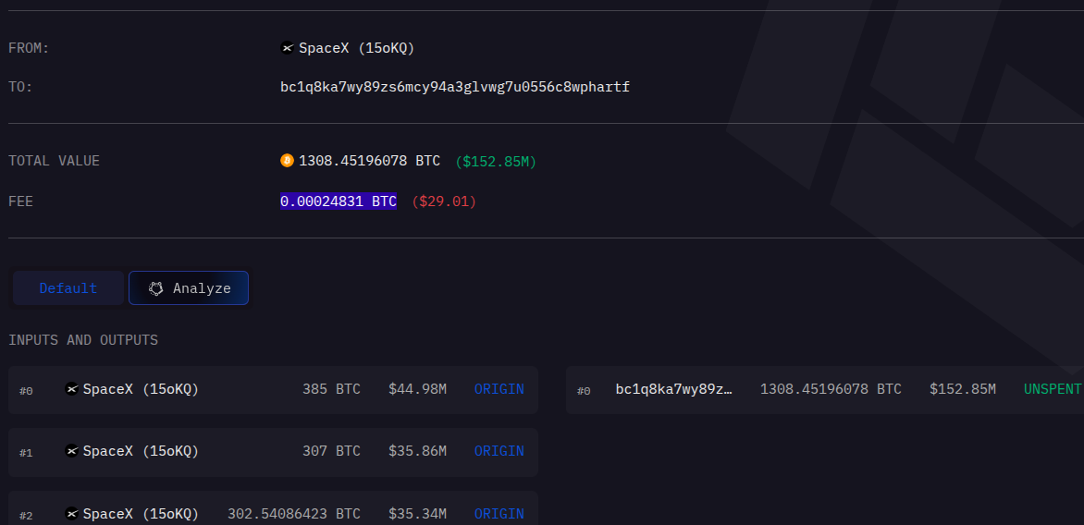Click the SpaceX logo in input #0

(72, 389)
